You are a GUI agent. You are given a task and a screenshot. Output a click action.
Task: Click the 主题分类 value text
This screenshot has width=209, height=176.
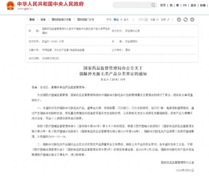(x=63, y=50)
